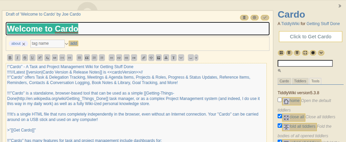The width and height of the screenshot is (346, 142).
Task: Click 'TiddlyWiki version5.3.8' text
Action: pyautogui.click(x=298, y=93)
